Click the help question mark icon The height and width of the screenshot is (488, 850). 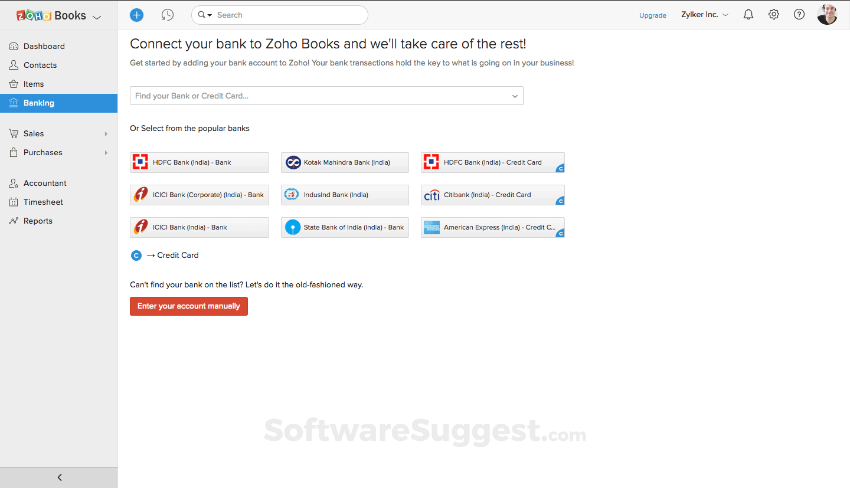tap(799, 14)
